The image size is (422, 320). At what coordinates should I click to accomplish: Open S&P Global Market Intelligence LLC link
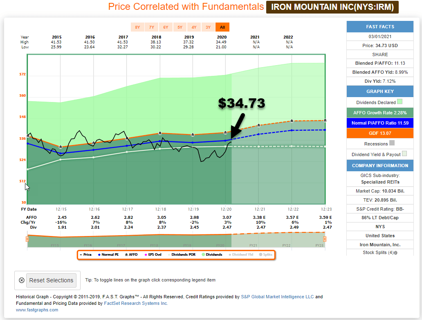click(277, 297)
